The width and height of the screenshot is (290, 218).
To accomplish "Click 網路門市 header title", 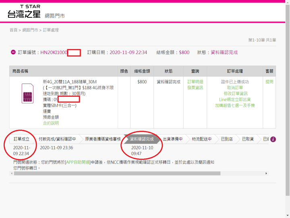I will 55,16.
